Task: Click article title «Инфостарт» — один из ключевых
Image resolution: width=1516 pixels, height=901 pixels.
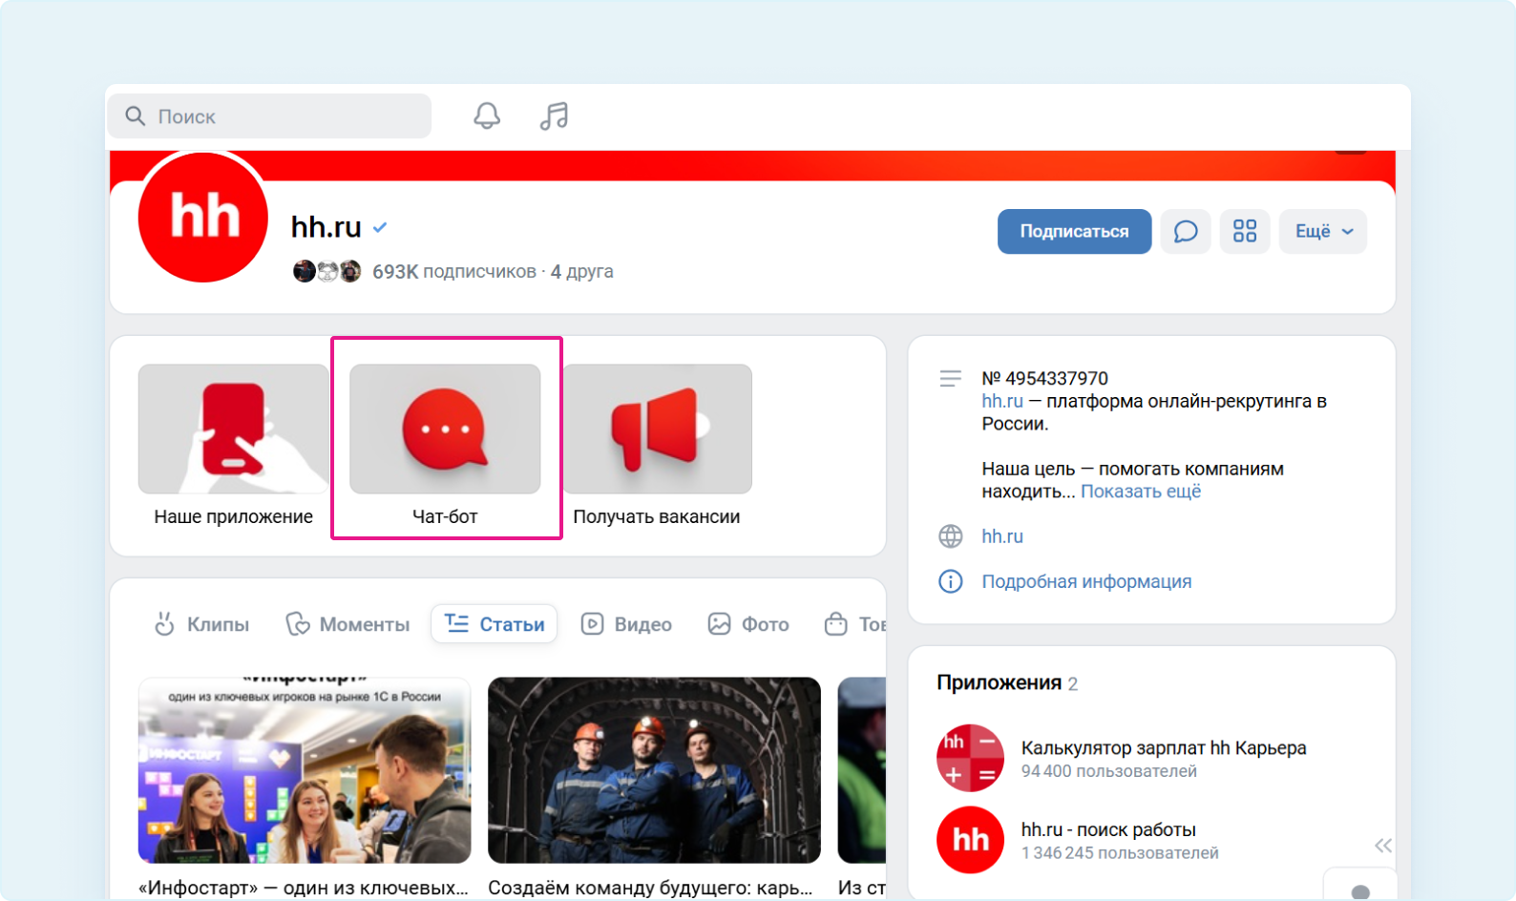Action: [x=304, y=888]
